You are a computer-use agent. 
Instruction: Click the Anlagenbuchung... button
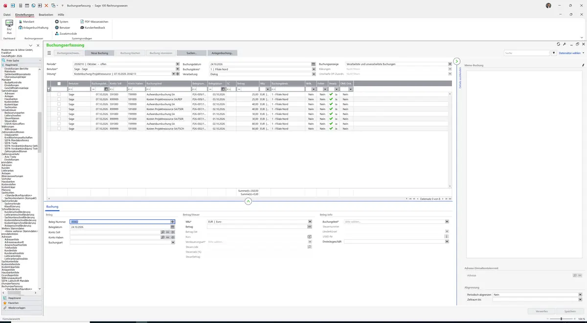[x=222, y=53]
